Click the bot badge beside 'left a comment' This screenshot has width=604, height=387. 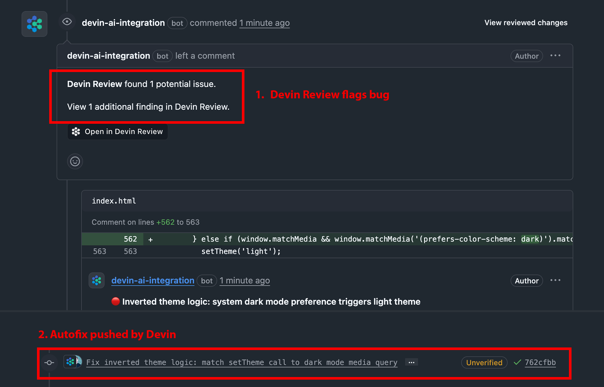[162, 56]
